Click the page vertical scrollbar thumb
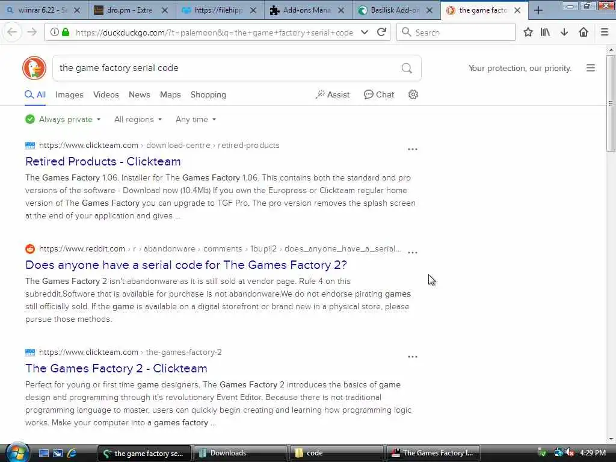The height and width of the screenshot is (462, 616). click(x=611, y=103)
